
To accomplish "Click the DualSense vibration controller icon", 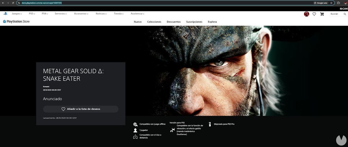I will (x=172, y=130).
